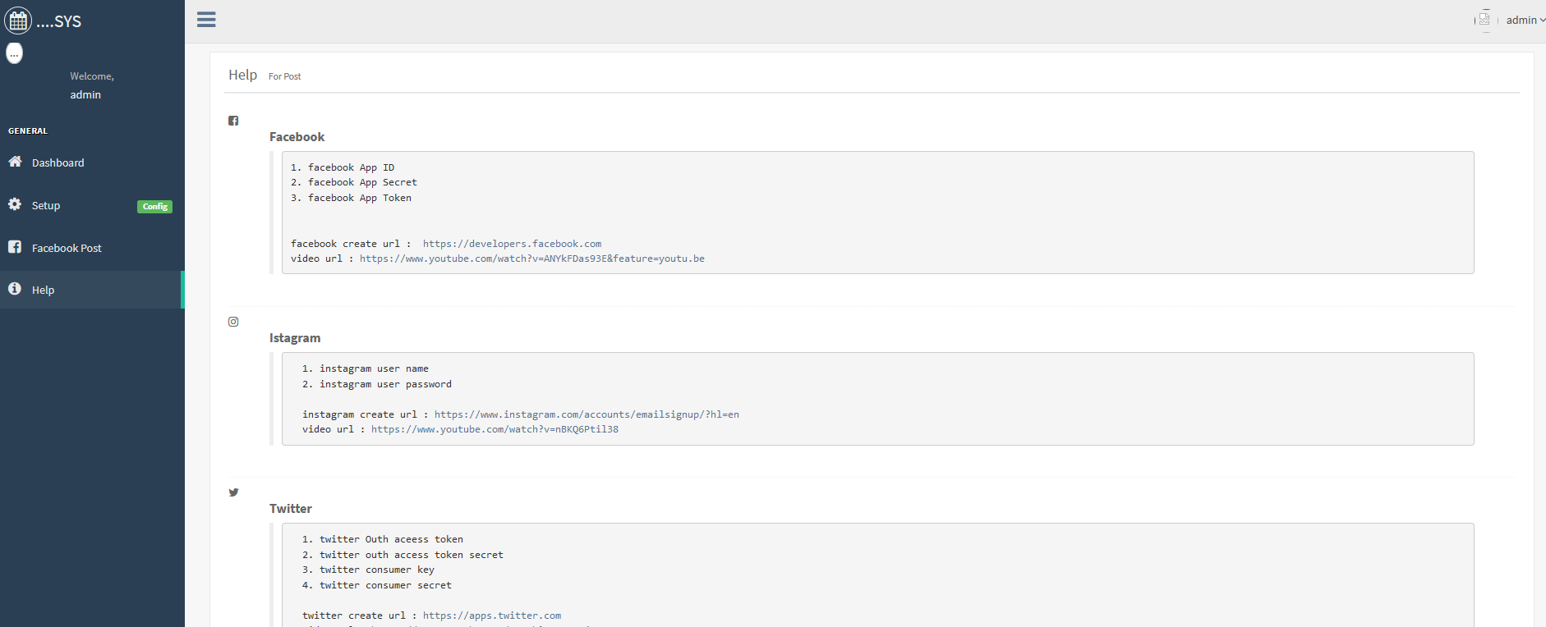Open the Instagram email signup link
Viewport: 1546px width, 627px height.
click(x=587, y=414)
